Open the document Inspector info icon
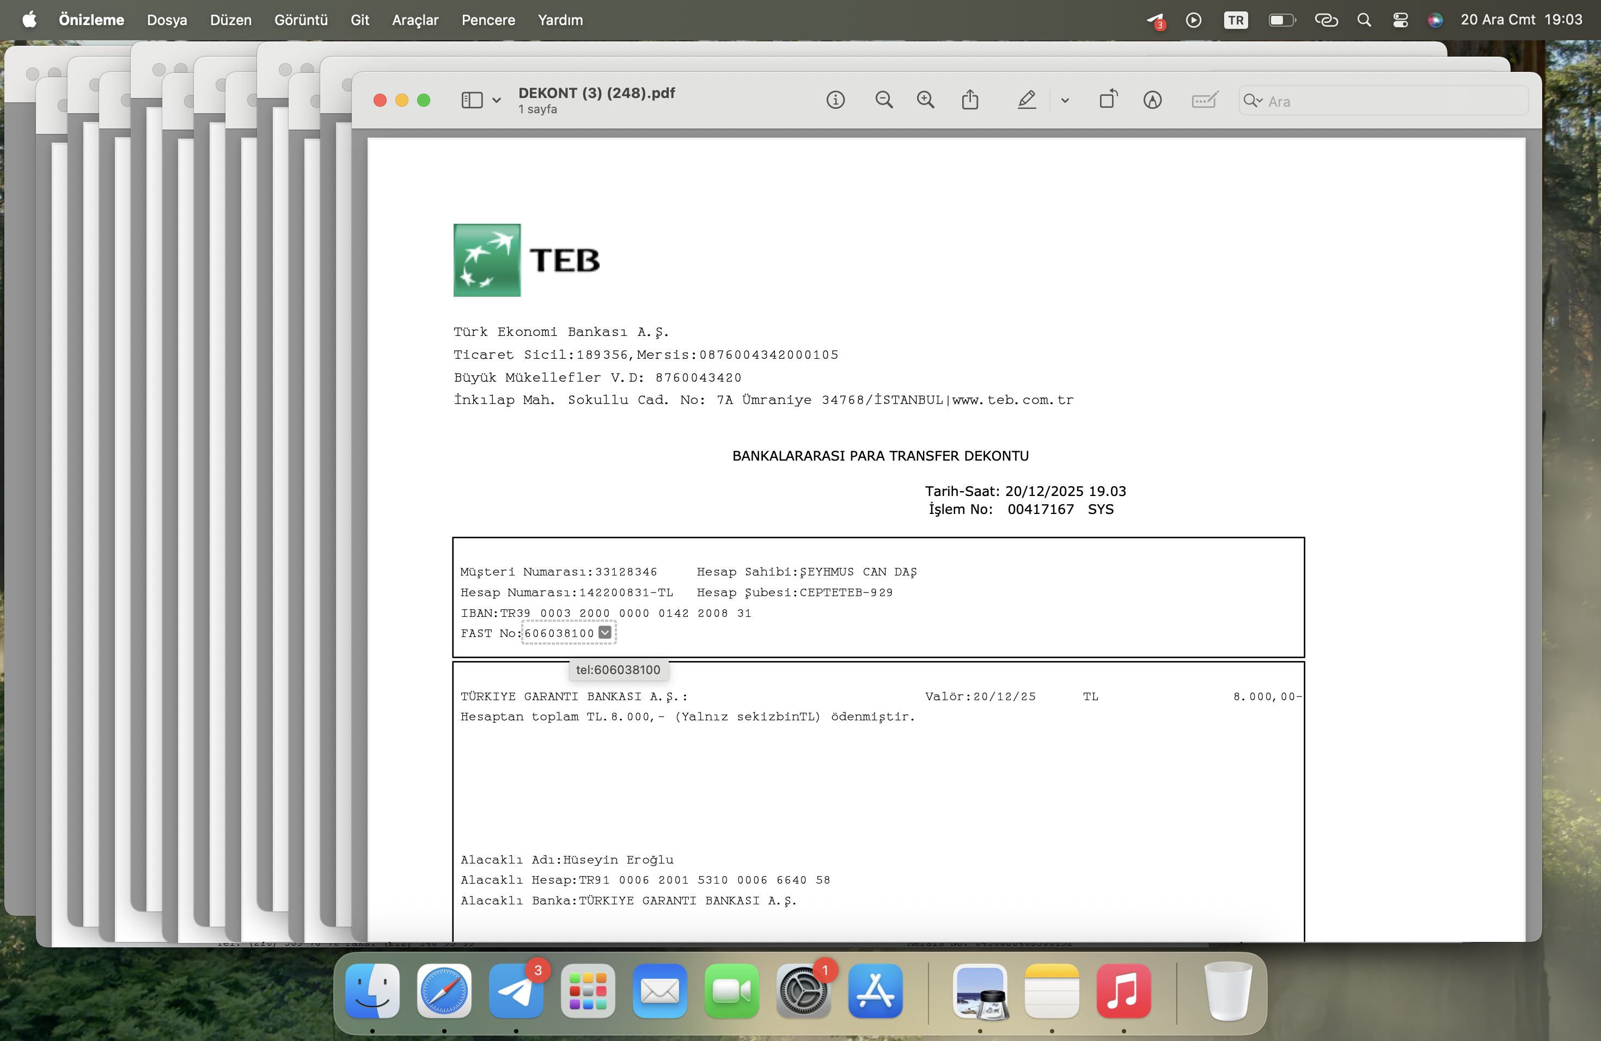The width and height of the screenshot is (1601, 1041). (x=835, y=100)
